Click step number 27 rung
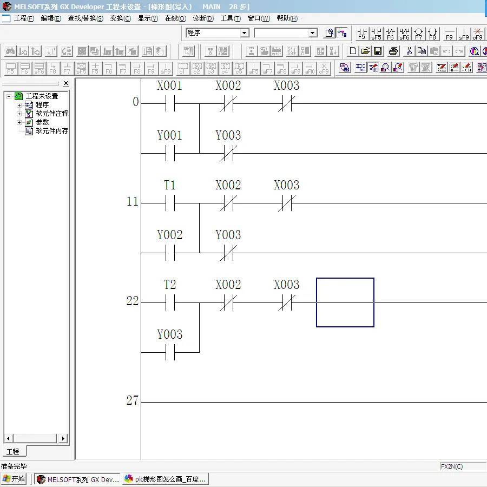The image size is (487, 487). [133, 400]
